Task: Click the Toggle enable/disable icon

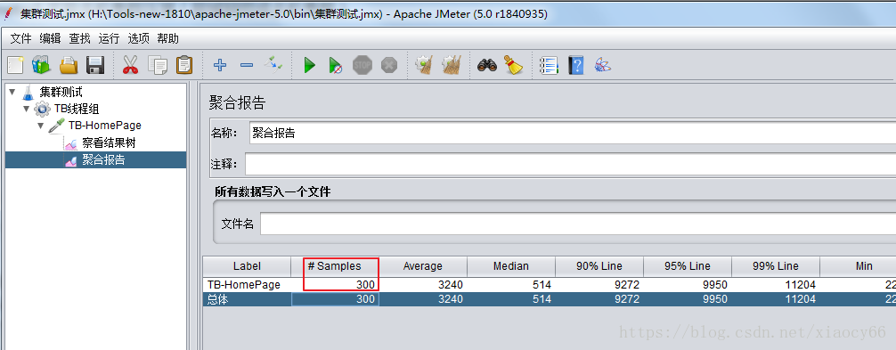Action: [273, 65]
